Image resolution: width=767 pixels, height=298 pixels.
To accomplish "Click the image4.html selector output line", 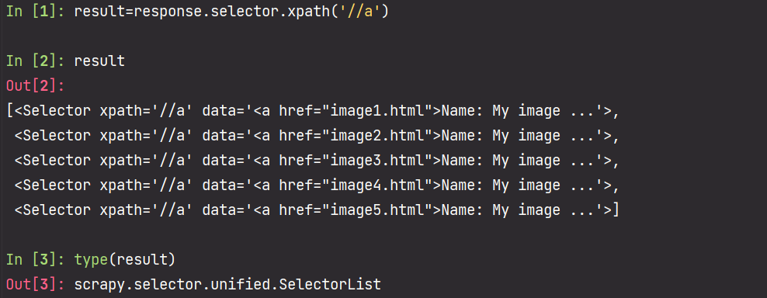I will tap(317, 185).
